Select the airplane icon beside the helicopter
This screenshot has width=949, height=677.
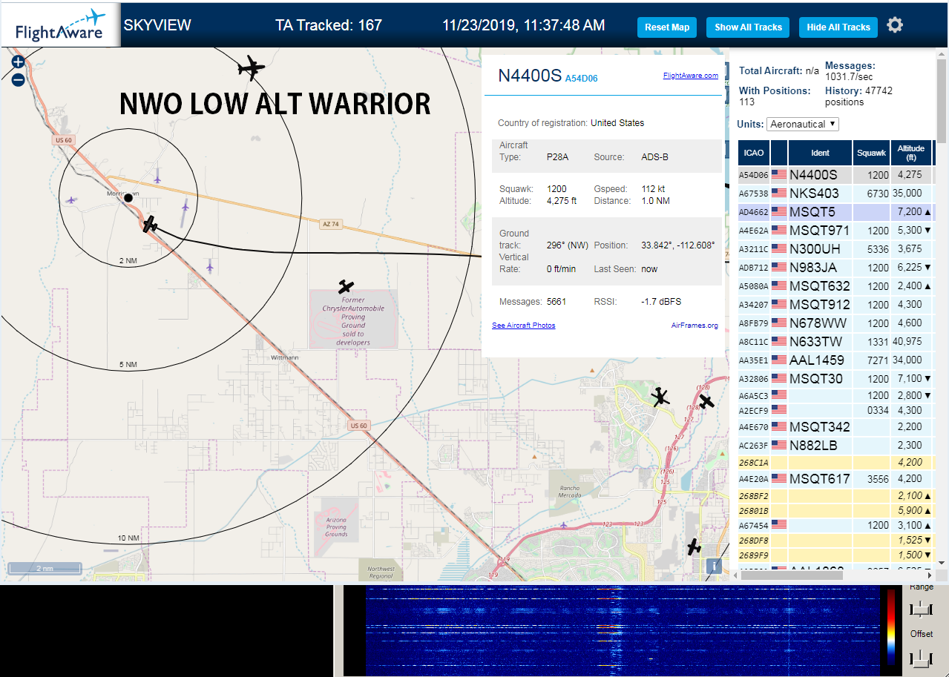(706, 401)
